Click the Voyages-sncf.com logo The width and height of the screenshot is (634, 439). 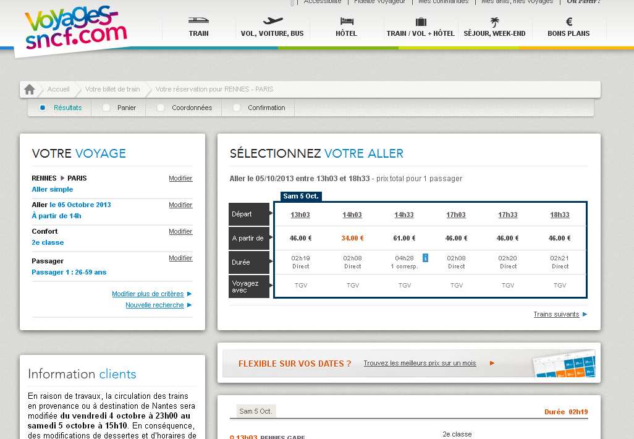pos(75,30)
